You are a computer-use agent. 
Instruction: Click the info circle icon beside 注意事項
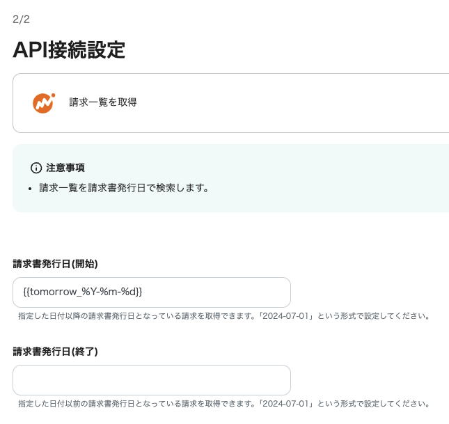tap(36, 168)
